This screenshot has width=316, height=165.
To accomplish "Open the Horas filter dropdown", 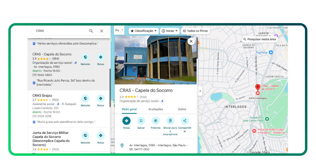I will [170, 31].
